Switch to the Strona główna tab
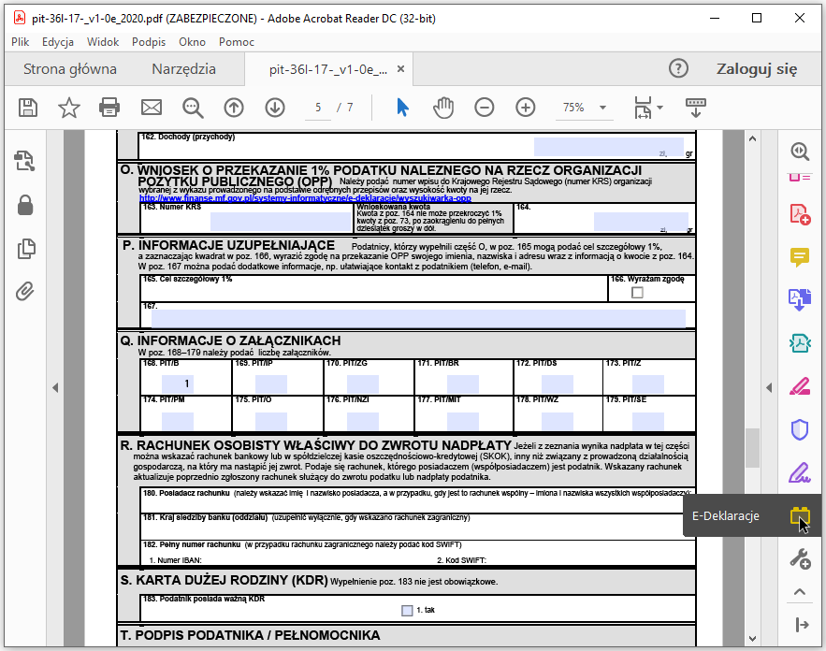 pos(70,69)
